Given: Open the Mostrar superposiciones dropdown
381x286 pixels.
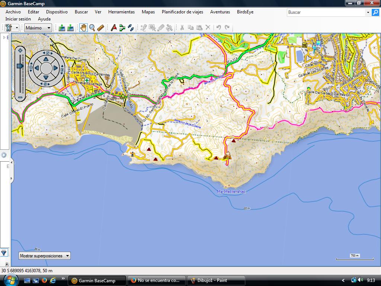Looking at the screenshot, I should (x=45, y=256).
